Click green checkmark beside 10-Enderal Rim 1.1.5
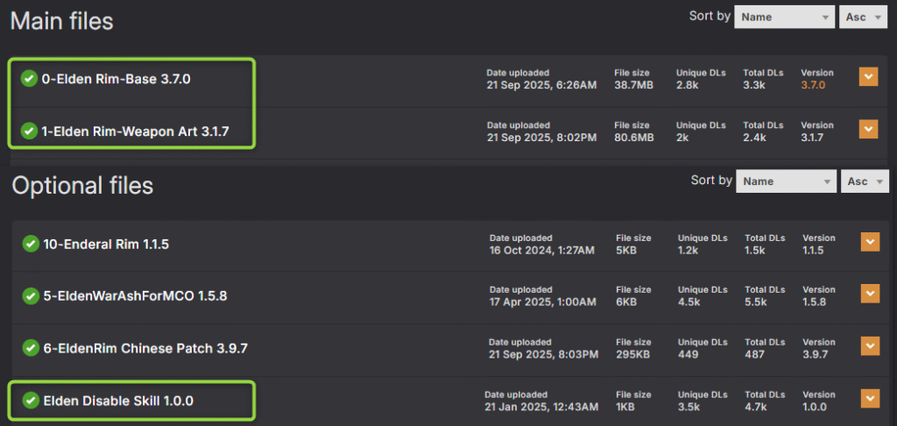897x426 pixels. 31,244
